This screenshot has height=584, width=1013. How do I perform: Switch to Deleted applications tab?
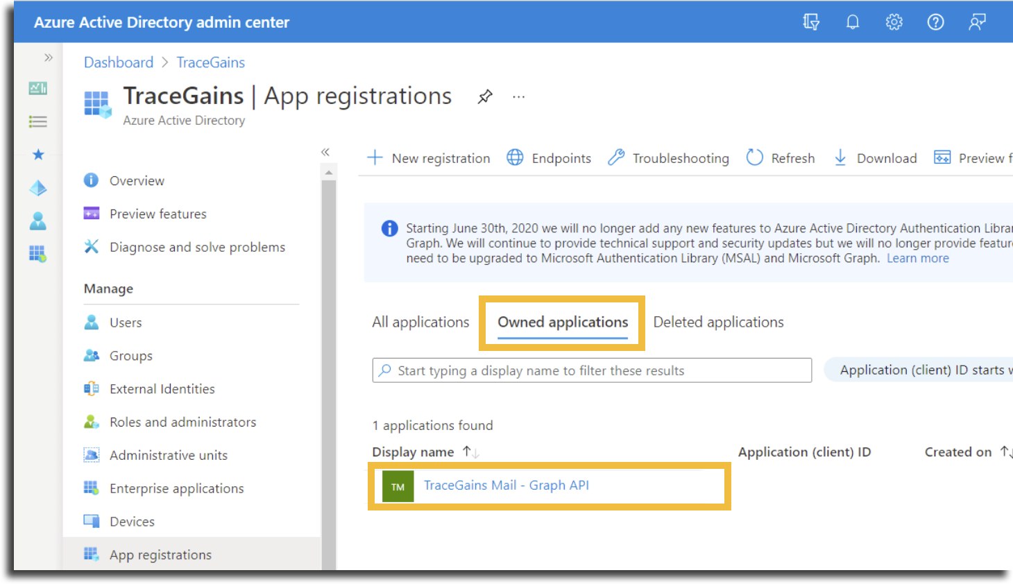point(718,323)
